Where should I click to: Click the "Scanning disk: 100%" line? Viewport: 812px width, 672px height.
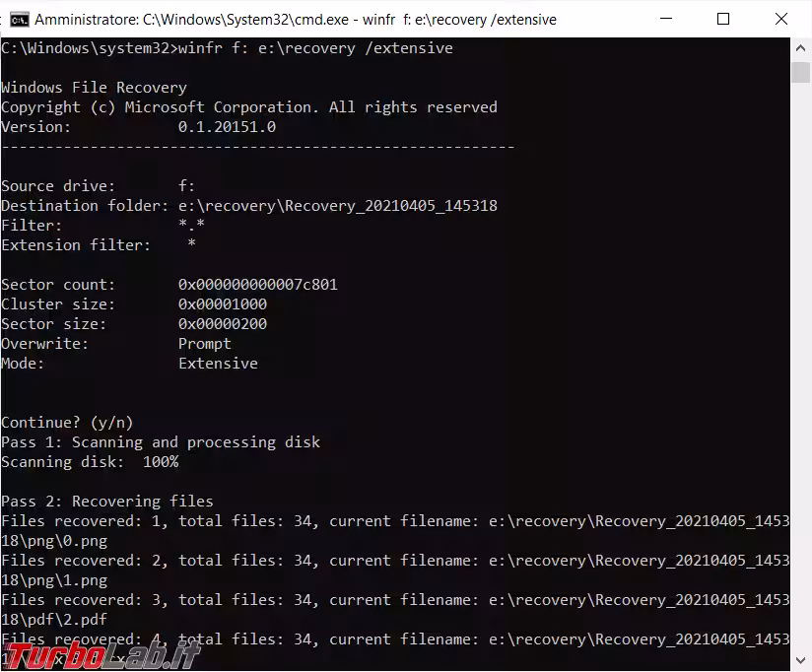90,462
